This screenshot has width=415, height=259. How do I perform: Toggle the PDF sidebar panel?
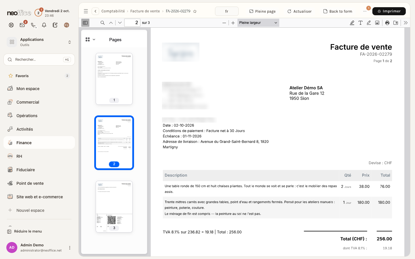point(85,23)
